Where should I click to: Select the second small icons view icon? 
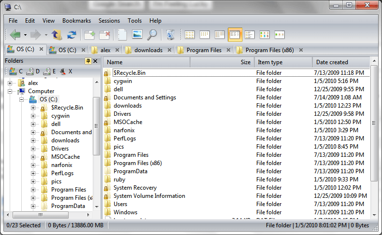(x=205, y=35)
